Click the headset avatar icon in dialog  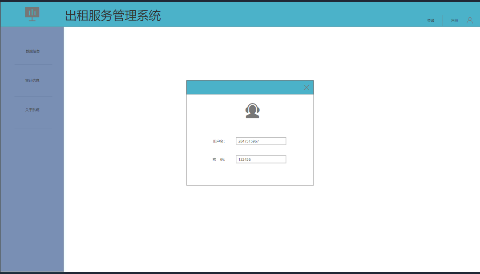coord(253,111)
